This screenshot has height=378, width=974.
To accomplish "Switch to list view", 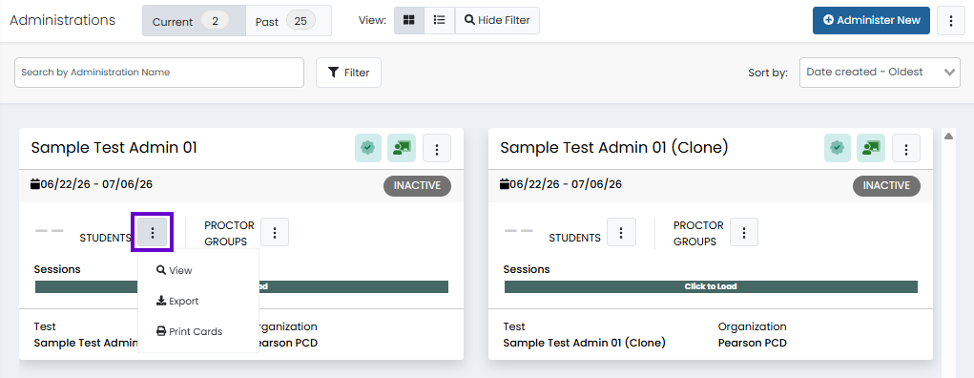I will click(439, 20).
